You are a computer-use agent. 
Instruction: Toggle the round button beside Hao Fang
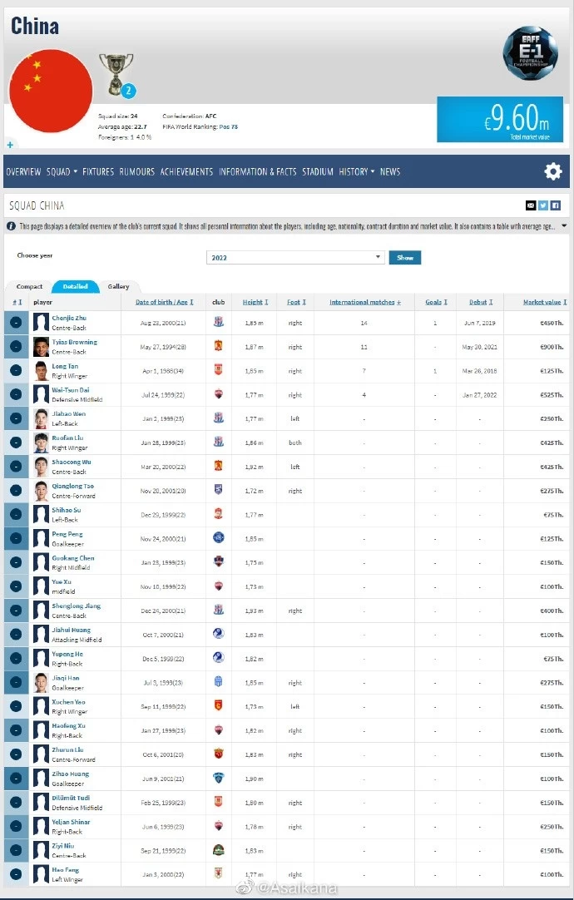pos(16,874)
